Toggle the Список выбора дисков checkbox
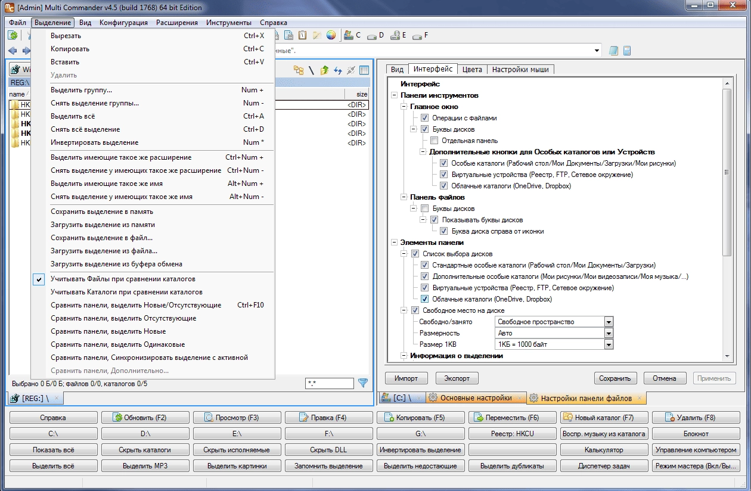Screen dimensions: 751x491 click(x=415, y=254)
